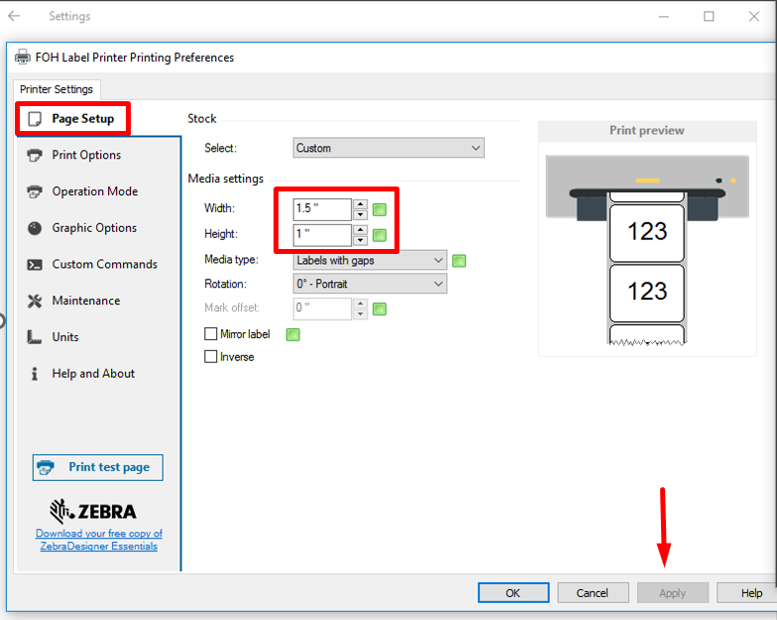Open ZebraDesigner Essentials download link

(99, 540)
